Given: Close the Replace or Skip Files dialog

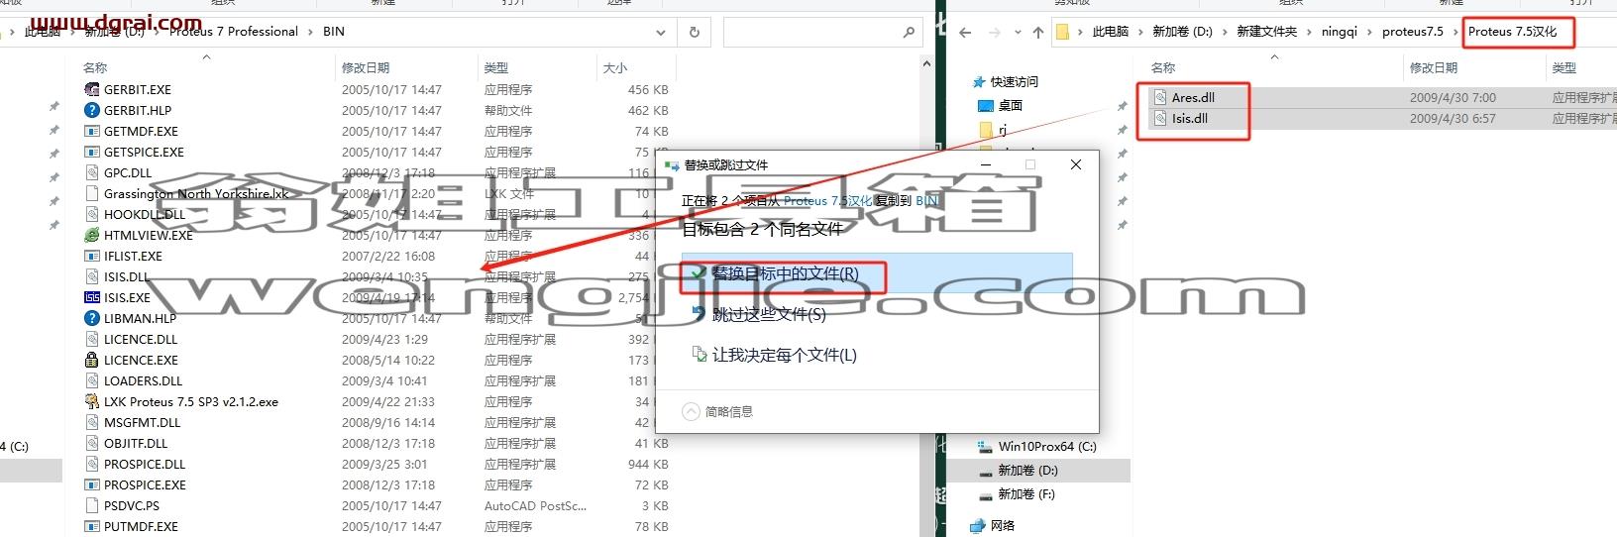Looking at the screenshot, I should [1076, 164].
